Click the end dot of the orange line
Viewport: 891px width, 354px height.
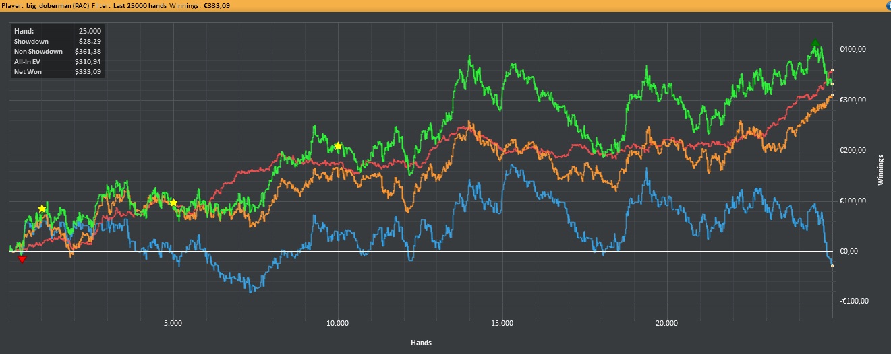[x=832, y=96]
